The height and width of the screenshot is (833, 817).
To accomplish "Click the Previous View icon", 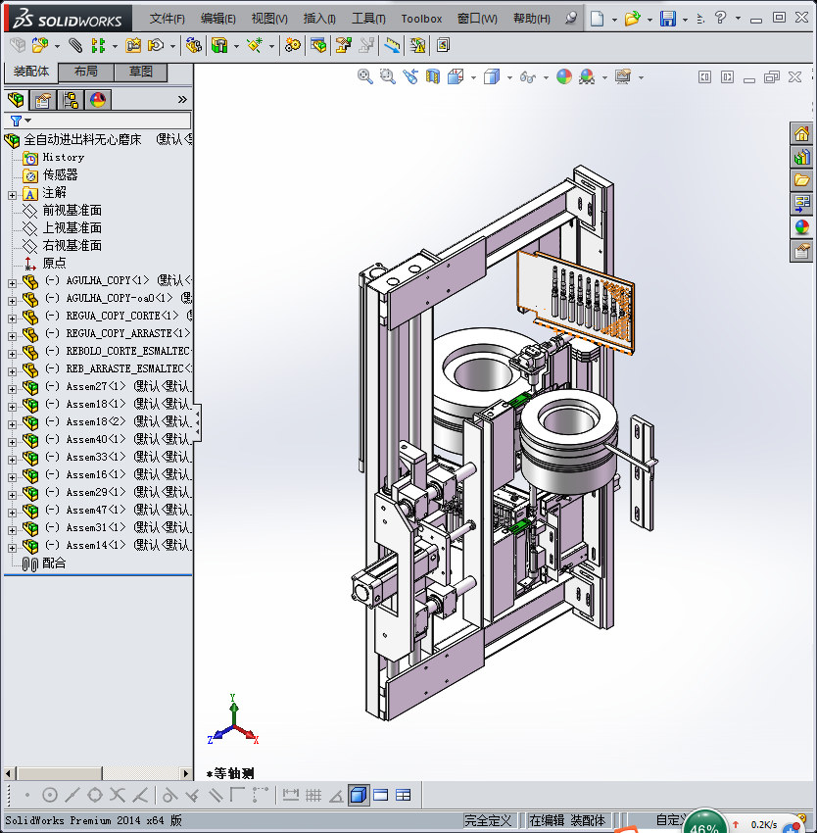I will [x=410, y=77].
